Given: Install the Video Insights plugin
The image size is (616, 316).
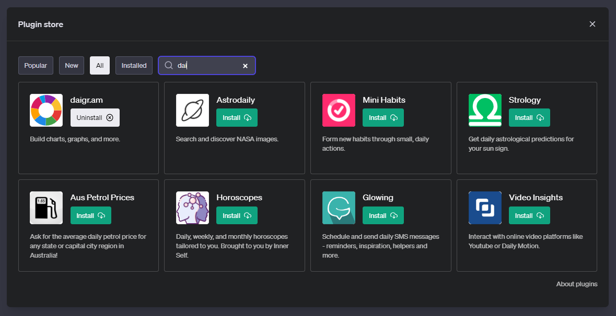Looking at the screenshot, I should click(x=529, y=215).
